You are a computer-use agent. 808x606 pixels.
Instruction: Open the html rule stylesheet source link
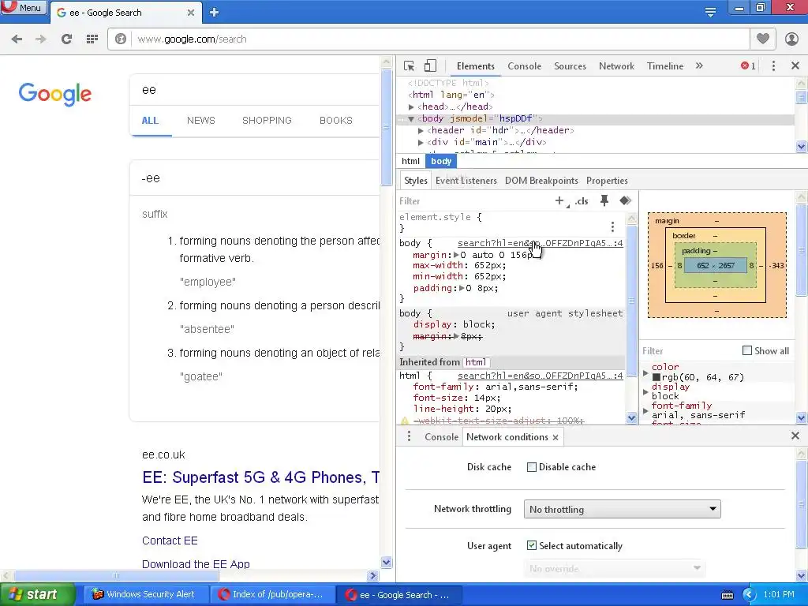tap(540, 376)
